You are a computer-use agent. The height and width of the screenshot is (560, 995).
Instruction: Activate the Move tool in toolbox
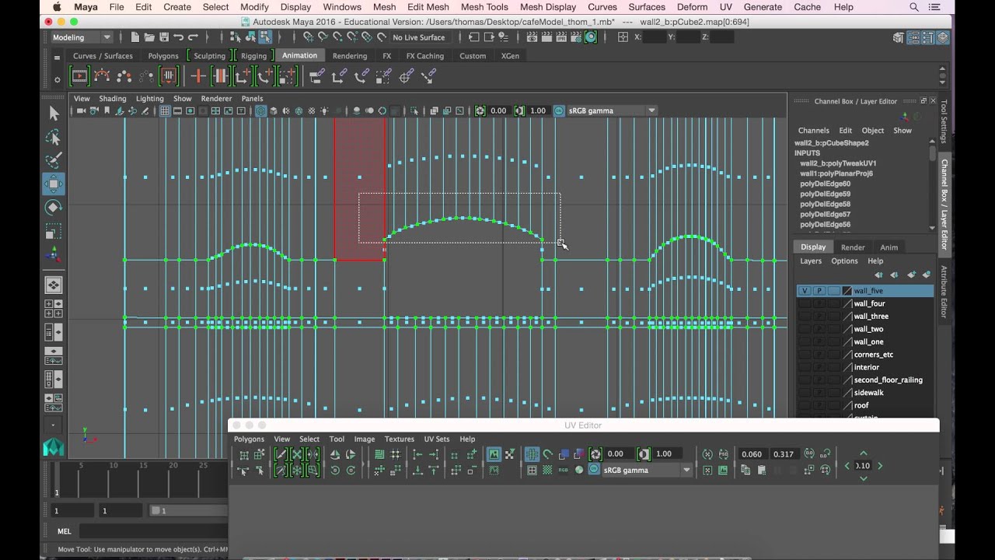tap(54, 184)
